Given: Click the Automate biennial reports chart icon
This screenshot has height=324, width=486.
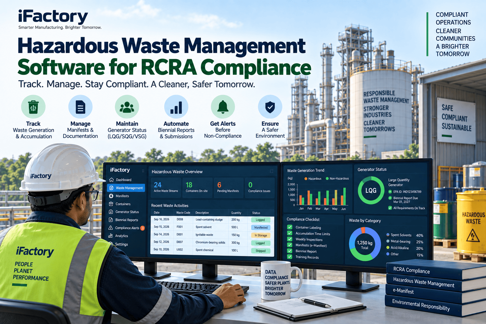Looking at the screenshot, I should pos(176,107).
